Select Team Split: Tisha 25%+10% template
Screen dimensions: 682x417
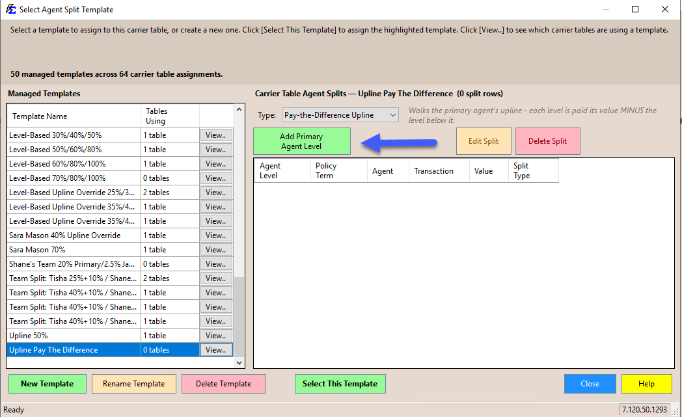(x=120, y=278)
